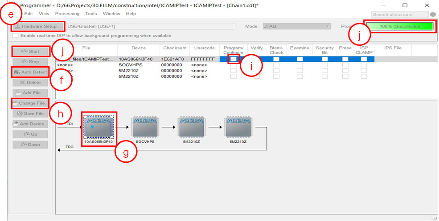Select the 10AS066N3F40 chip in JTAG chain

coord(98,127)
